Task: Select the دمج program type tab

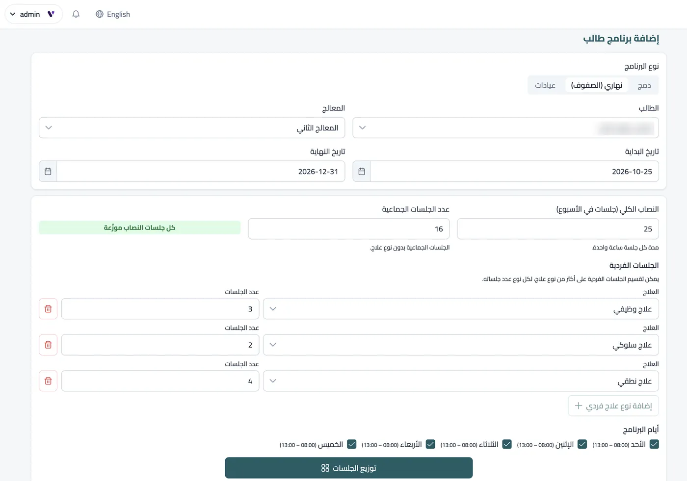Action: pos(644,85)
